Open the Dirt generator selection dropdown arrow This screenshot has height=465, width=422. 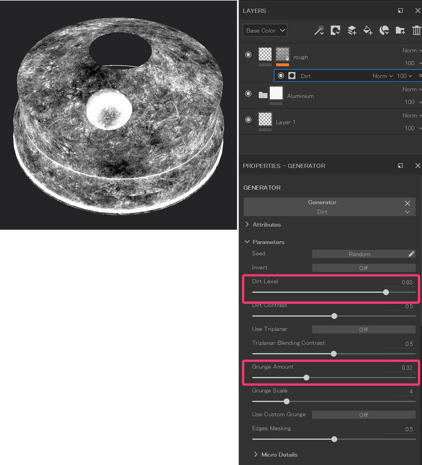[x=407, y=212]
